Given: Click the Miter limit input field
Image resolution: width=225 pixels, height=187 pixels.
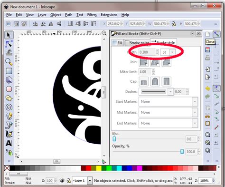Looking at the screenshot, I should [145, 72].
